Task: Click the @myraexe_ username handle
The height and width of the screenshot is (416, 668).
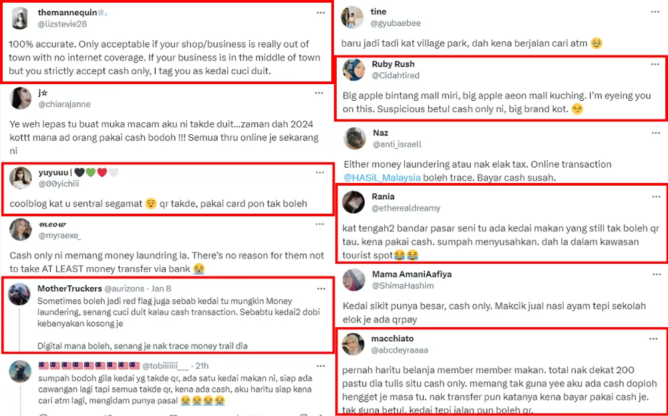Action: (x=59, y=236)
